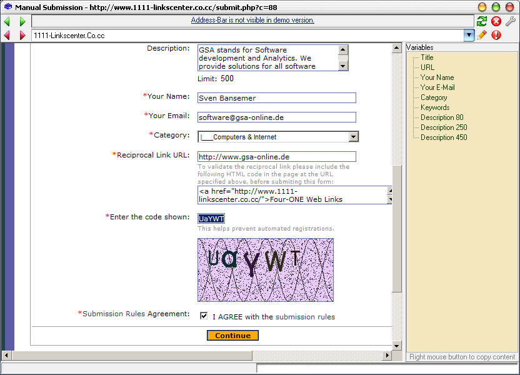Screen dimensions: 520x375
Task: Click the 'Enter the code shown:' label
Action: click(149, 217)
